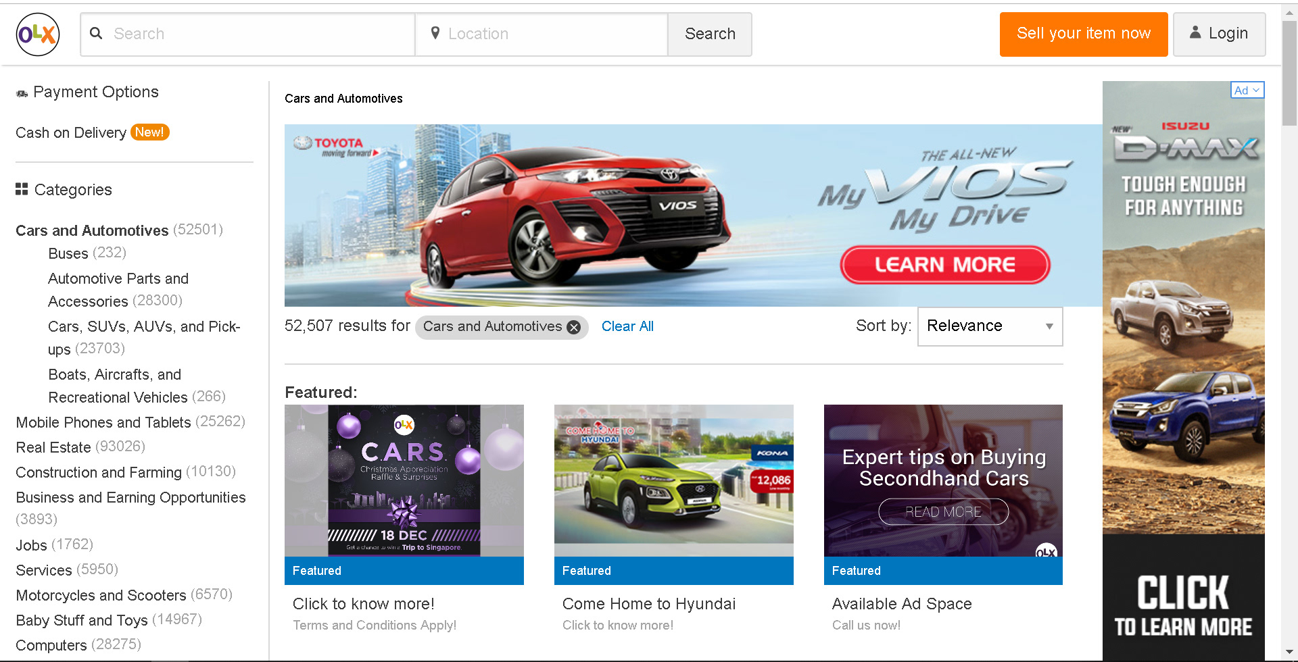The height and width of the screenshot is (662, 1298).
Task: Click READ MORE on Secondhand Cars tips
Action: pyautogui.click(x=943, y=512)
